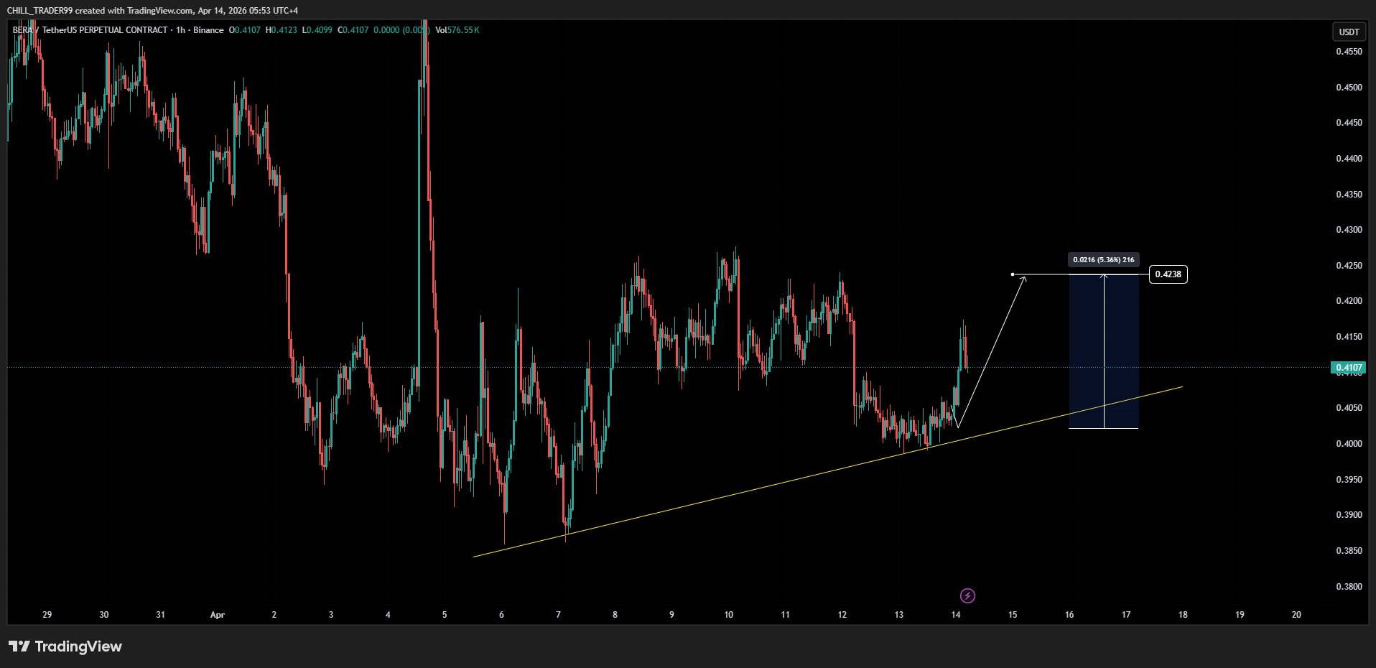1376x668 pixels.
Task: Click the 0.4200 price axis label
Action: click(x=1349, y=301)
